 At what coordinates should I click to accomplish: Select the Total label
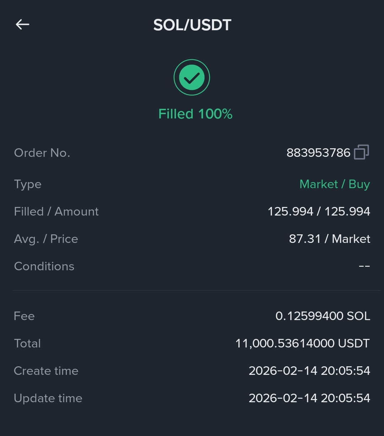[27, 344]
